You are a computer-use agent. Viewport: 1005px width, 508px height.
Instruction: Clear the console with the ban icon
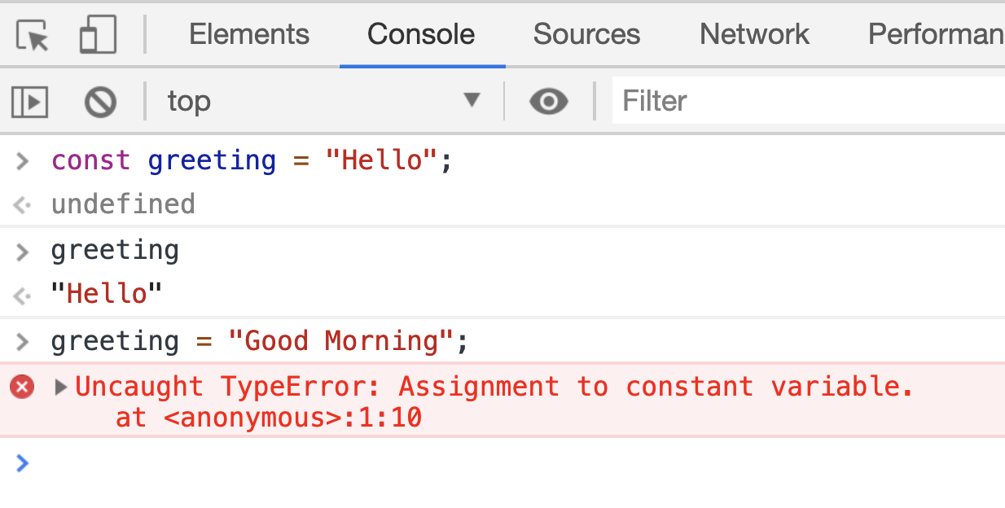pos(100,102)
